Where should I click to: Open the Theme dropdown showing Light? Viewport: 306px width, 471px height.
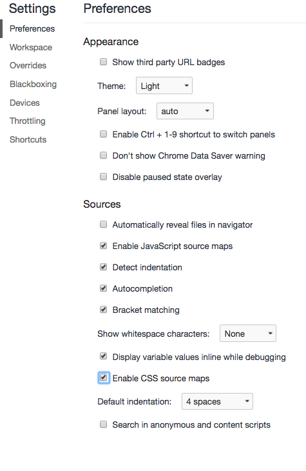click(164, 86)
